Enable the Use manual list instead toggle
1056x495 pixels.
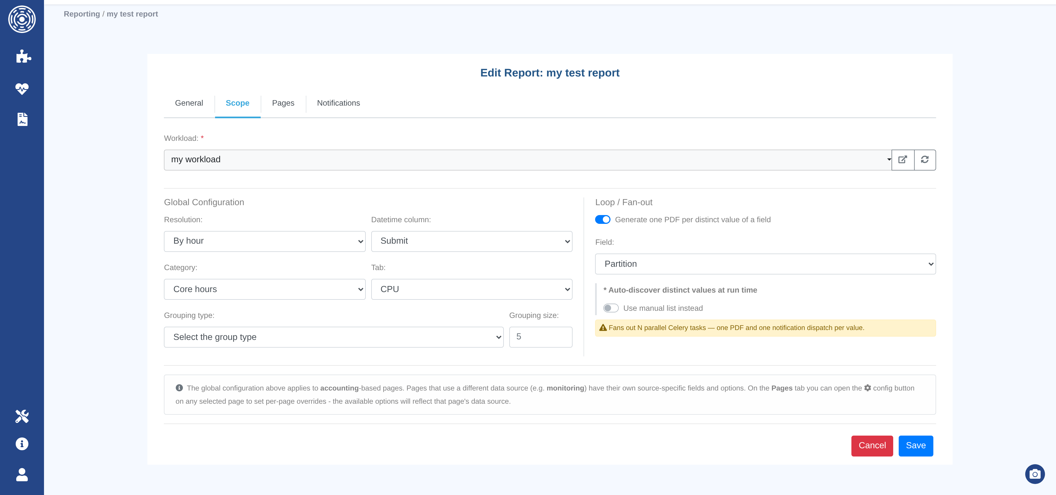[610, 308]
